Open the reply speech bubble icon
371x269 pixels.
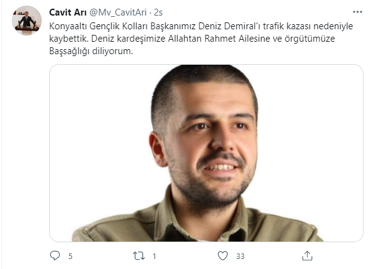pyautogui.click(x=55, y=256)
